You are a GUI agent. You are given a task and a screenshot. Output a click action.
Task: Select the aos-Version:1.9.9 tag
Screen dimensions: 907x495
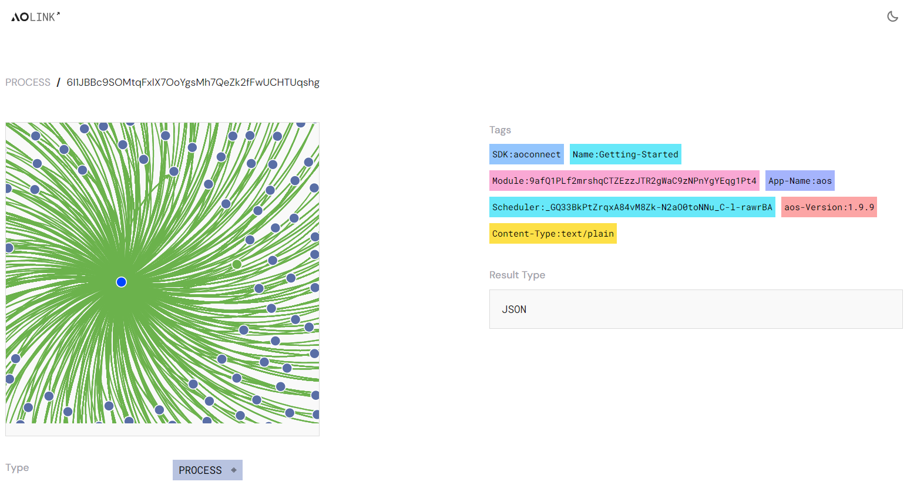point(829,207)
